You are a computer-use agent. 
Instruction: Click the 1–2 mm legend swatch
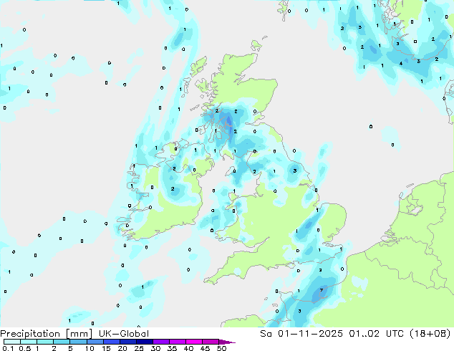click(x=45, y=342)
